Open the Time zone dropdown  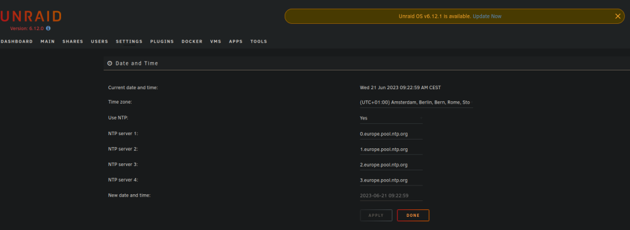(x=416, y=102)
